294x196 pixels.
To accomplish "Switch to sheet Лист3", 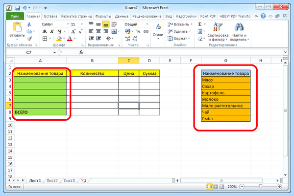I will click(x=69, y=180).
